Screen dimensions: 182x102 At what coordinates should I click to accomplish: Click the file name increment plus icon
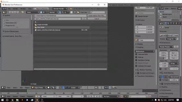[85, 19]
